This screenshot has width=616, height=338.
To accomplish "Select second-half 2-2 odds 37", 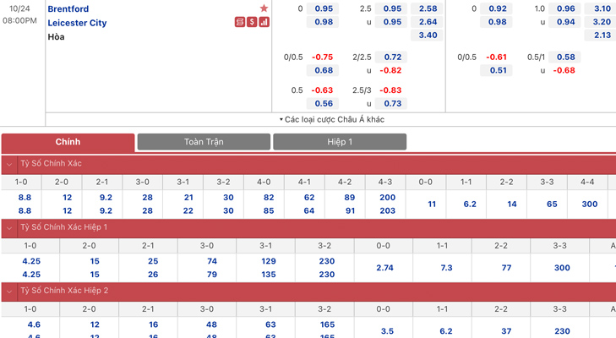I will pos(506,332).
